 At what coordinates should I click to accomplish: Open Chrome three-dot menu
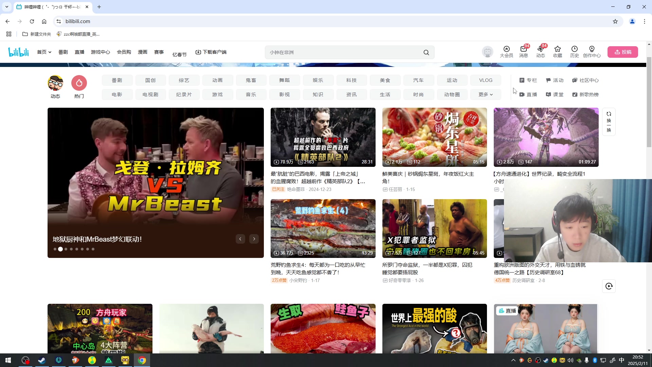(x=645, y=21)
